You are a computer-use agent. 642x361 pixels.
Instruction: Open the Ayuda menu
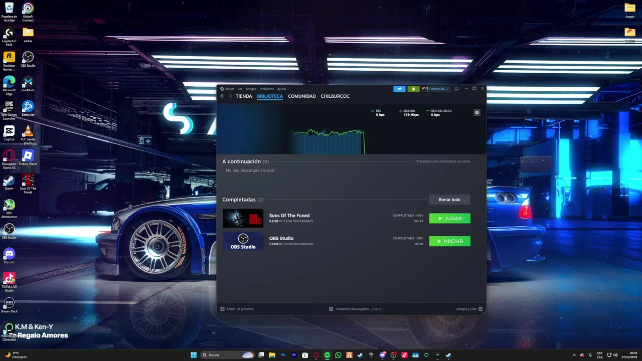tap(282, 89)
